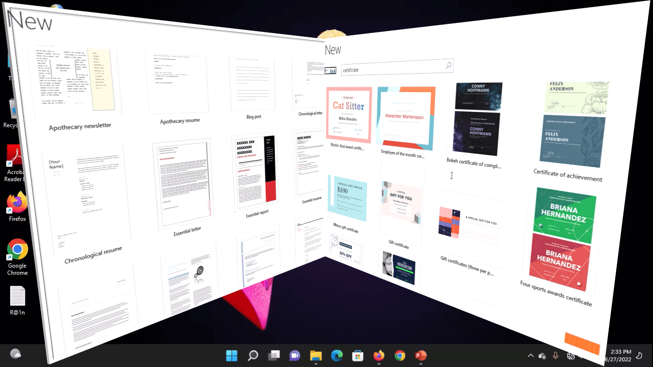653x367 pixels.
Task: Select Google Chrome desktop shortcut
Action: [x=17, y=257]
